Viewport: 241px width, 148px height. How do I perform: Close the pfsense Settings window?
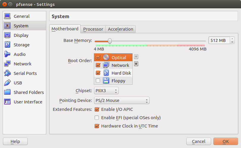tap(5, 4)
